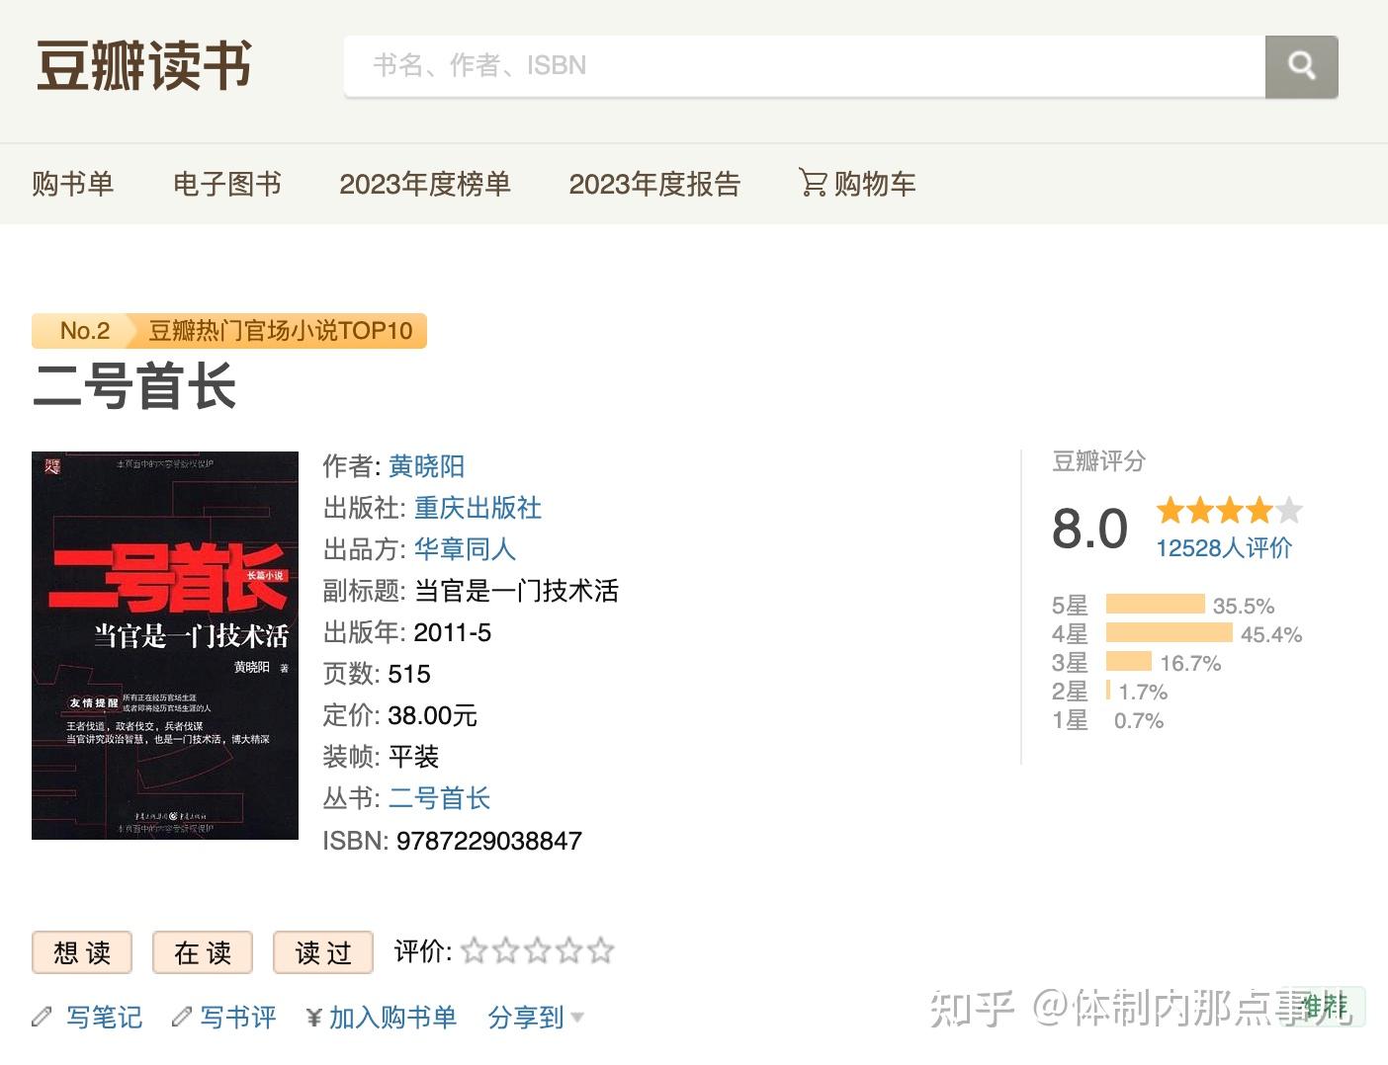Focus the 书名、作者、ISBN search field
Screen dimensions: 1388x1065
(x=805, y=66)
